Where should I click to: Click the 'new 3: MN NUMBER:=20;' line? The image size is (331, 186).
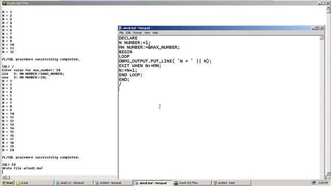tap(24, 78)
